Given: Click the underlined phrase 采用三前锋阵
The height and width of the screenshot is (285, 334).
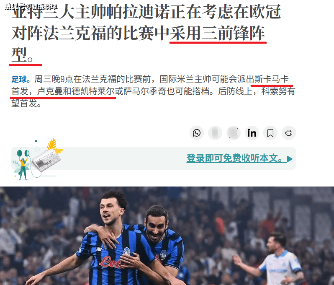Looking at the screenshot, I should [x=218, y=33].
